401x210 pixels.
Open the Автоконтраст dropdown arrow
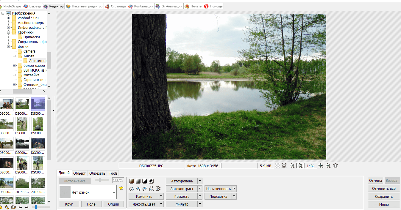(200, 189)
